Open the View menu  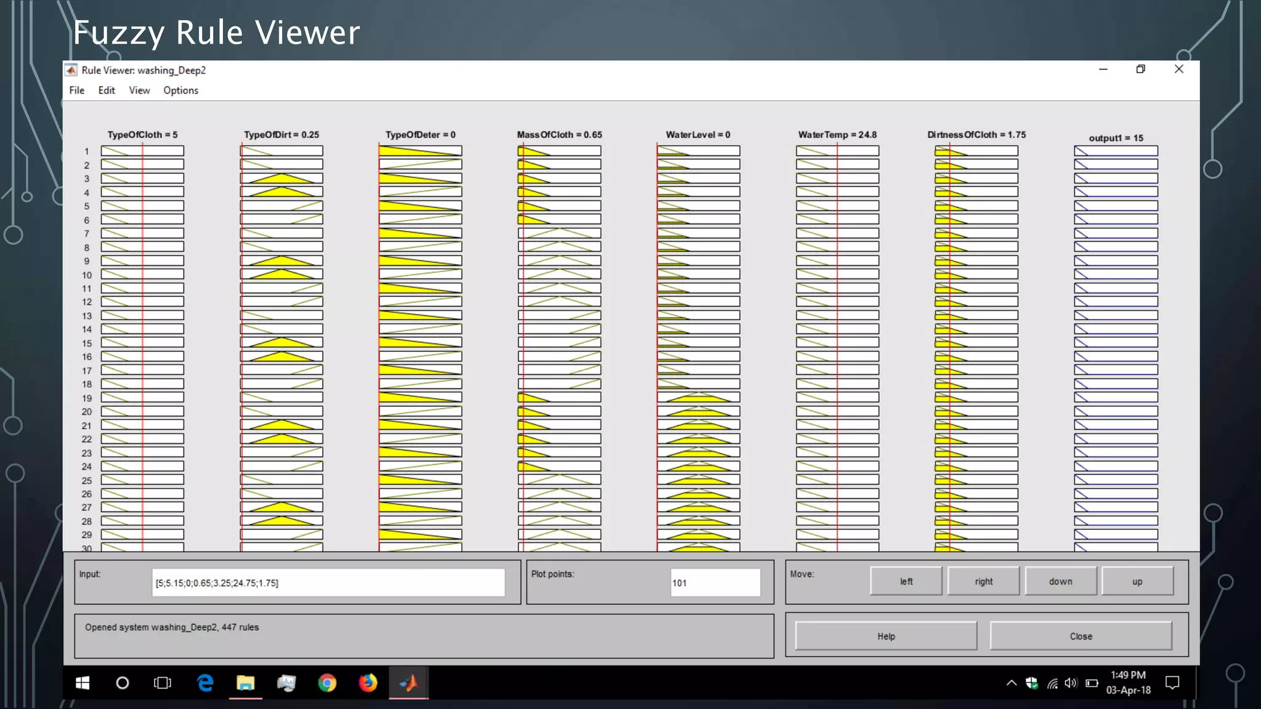(139, 90)
